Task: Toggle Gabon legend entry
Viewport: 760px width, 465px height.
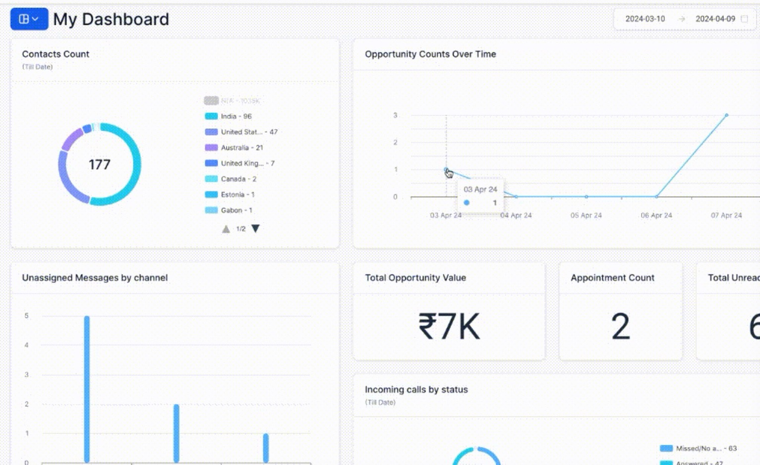Action: point(229,210)
